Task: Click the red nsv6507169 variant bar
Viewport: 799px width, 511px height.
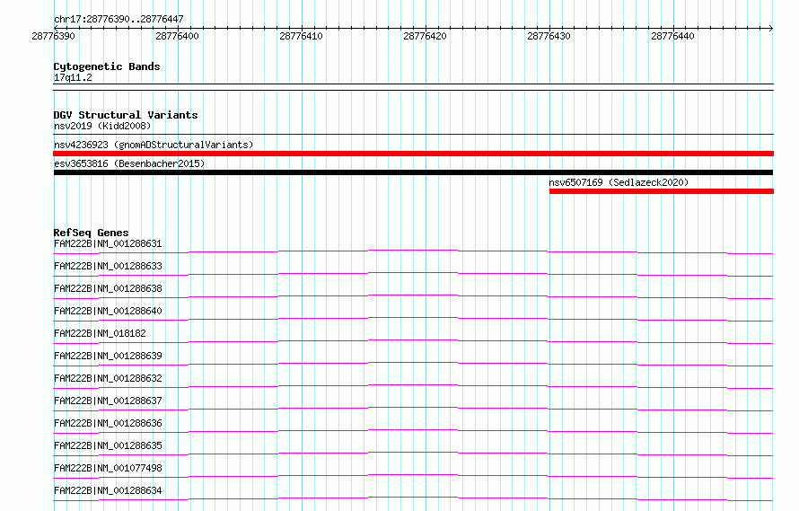Action: [x=662, y=191]
